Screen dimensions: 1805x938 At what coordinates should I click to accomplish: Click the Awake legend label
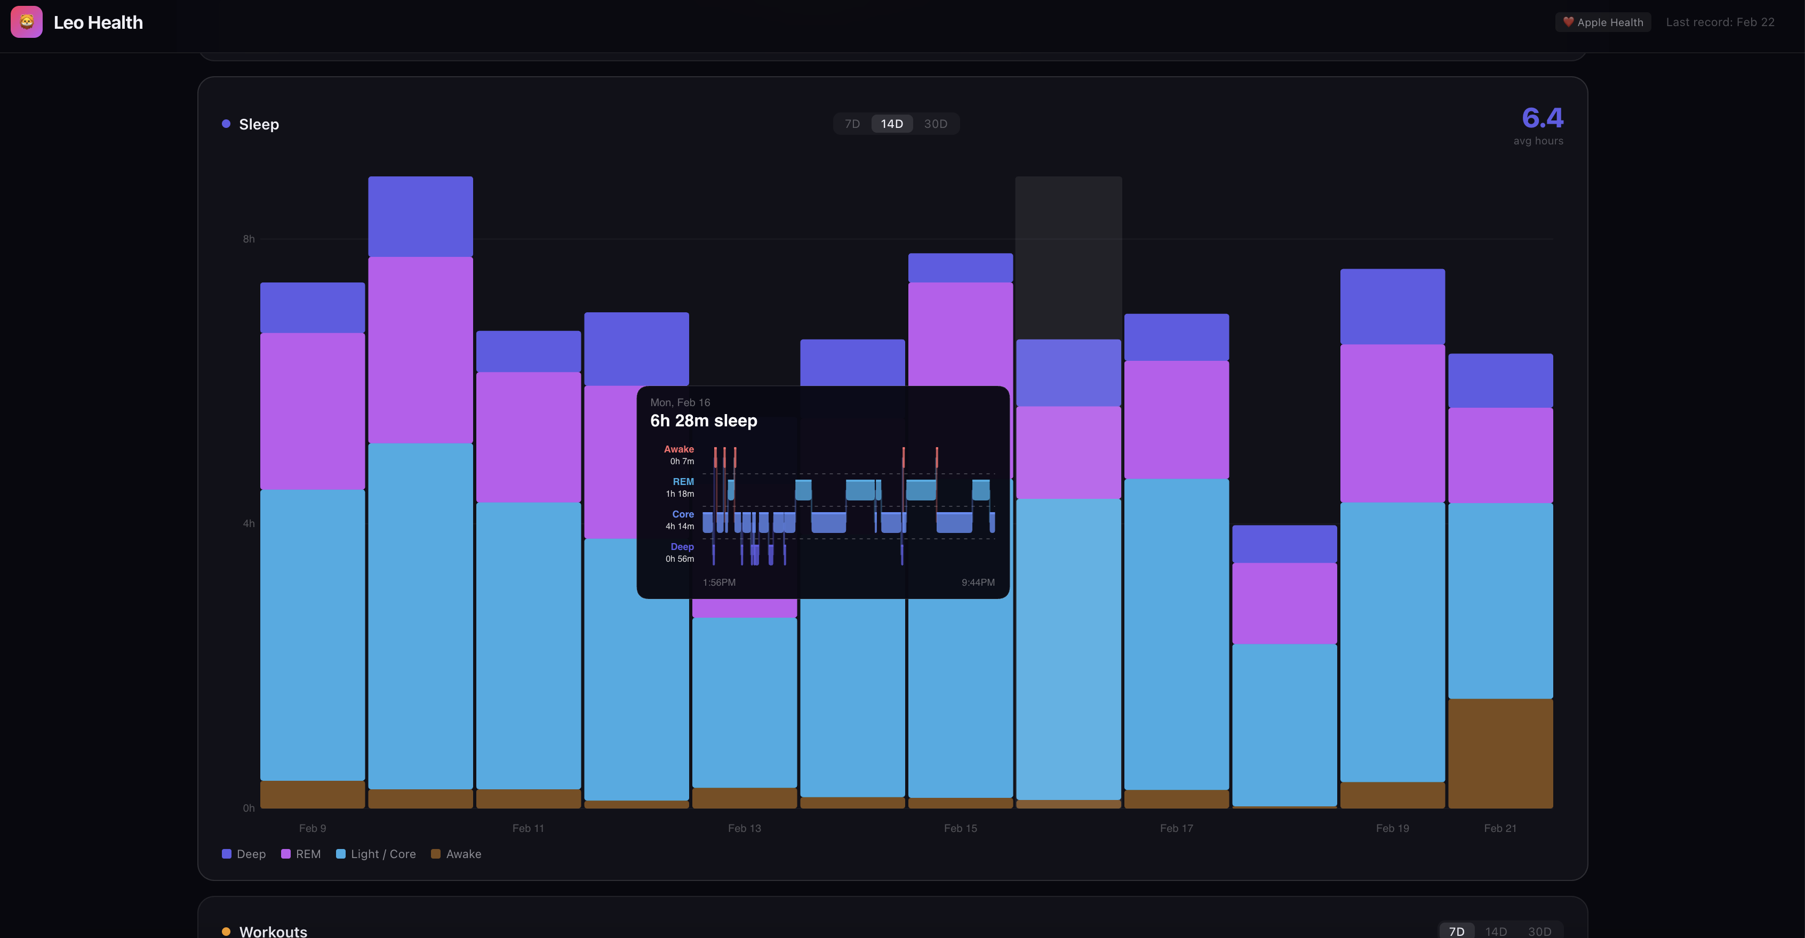tap(464, 854)
